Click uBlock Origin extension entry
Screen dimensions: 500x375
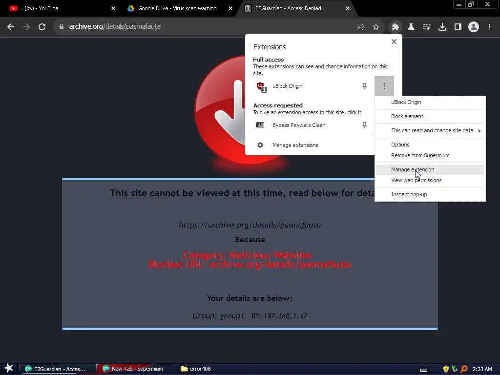[x=287, y=86]
